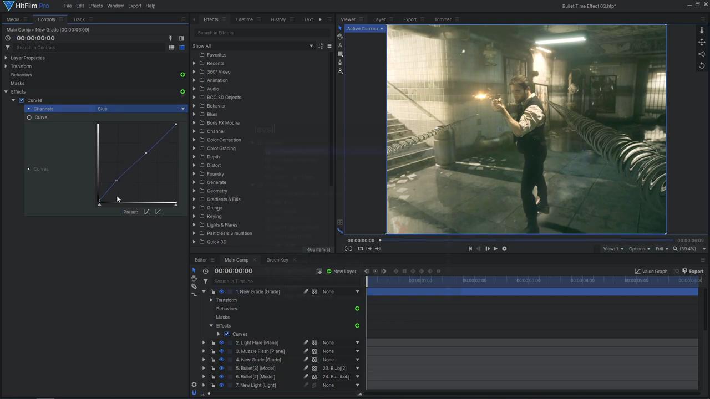The image size is (710, 399).
Task: Switch to the Green Key timeline tab
Action: pyautogui.click(x=277, y=260)
